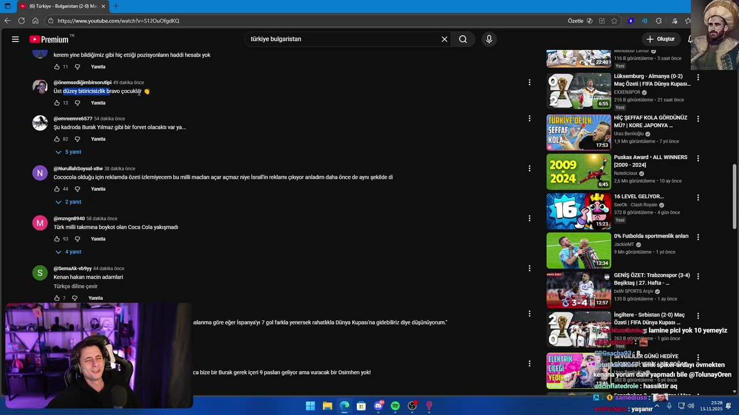
Task: Expand 5 yanıt replies
Action: [x=68, y=152]
